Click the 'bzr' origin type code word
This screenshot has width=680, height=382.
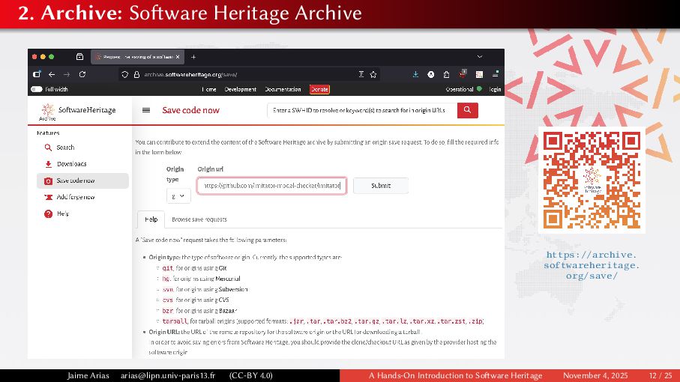pyautogui.click(x=167, y=311)
